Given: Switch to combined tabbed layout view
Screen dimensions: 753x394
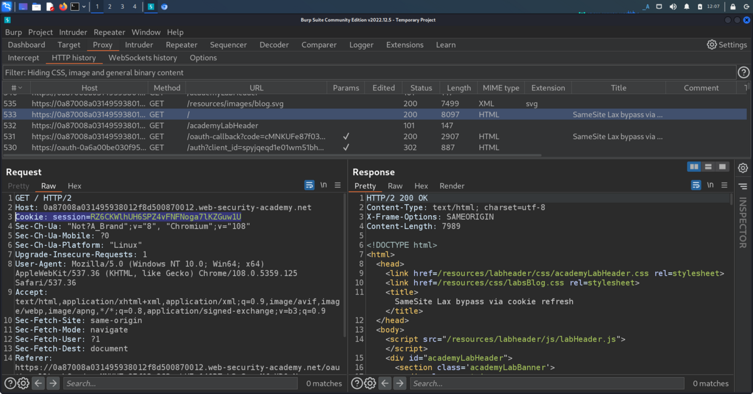Looking at the screenshot, I should pos(723,166).
